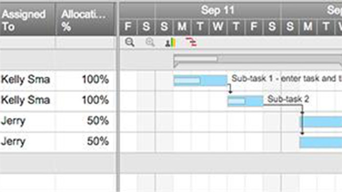The height and width of the screenshot is (192, 342).
Task: Click Jerry's first blue task bar
Action: 321,122
